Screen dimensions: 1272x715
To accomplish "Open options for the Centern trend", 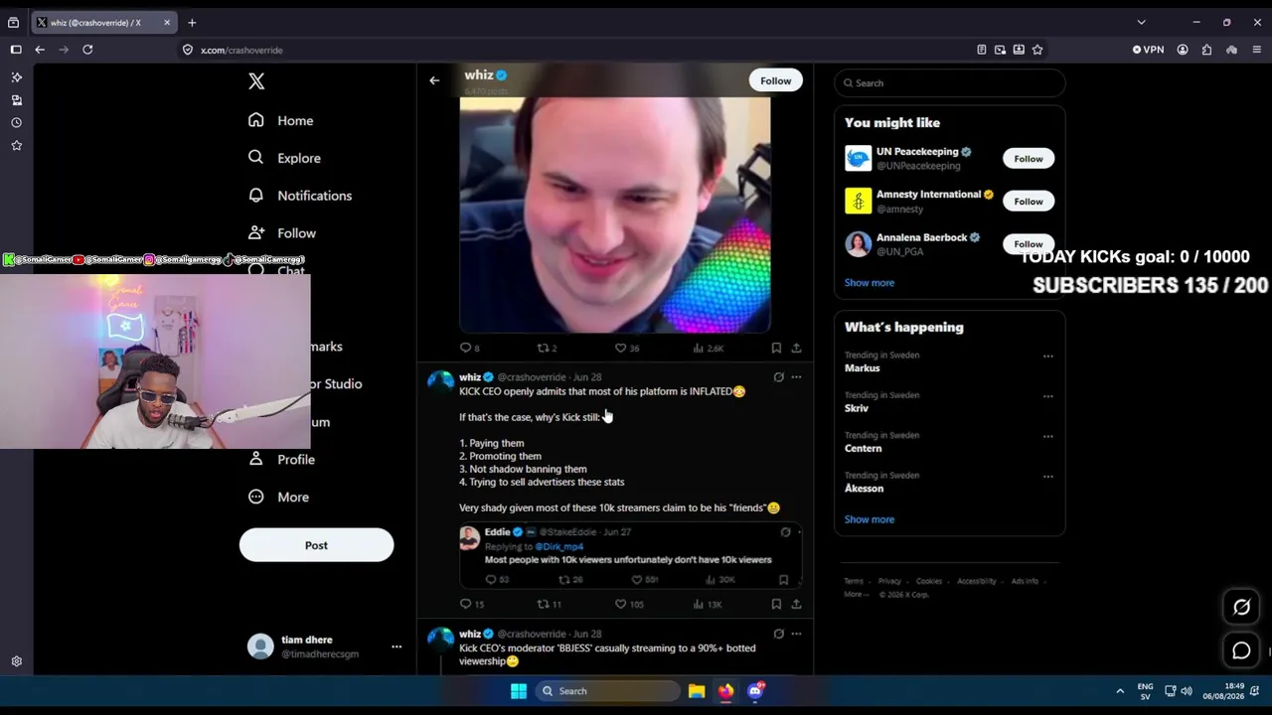I will click(x=1047, y=436).
